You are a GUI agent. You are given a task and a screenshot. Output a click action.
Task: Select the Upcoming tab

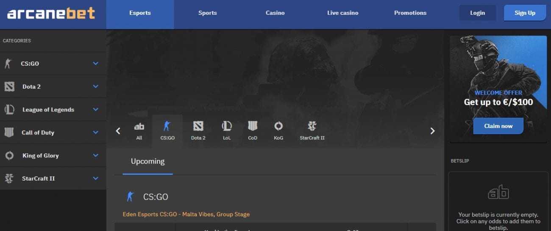pyautogui.click(x=147, y=161)
